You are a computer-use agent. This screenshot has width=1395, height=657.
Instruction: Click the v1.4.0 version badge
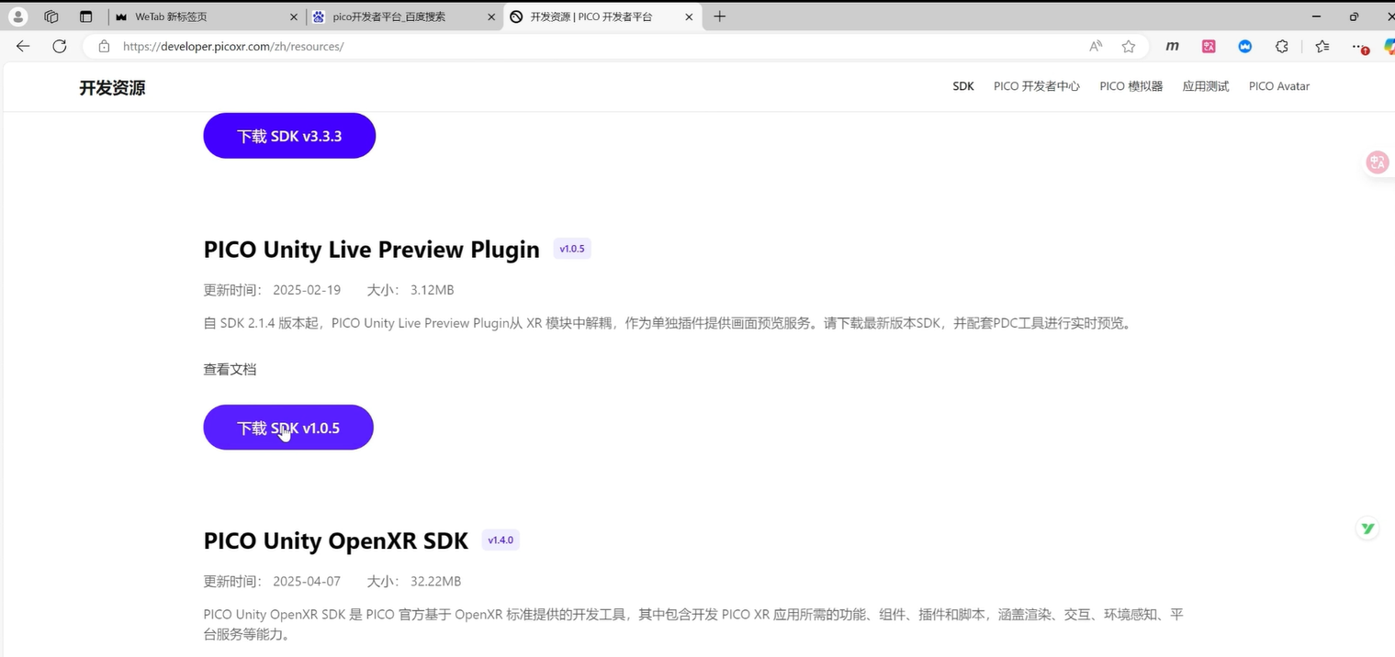coord(501,540)
